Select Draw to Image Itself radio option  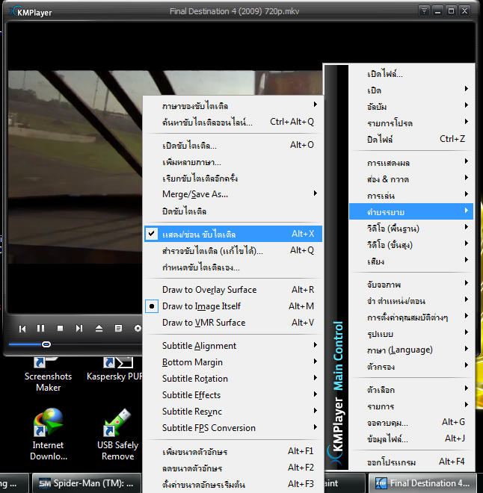pyautogui.click(x=233, y=306)
